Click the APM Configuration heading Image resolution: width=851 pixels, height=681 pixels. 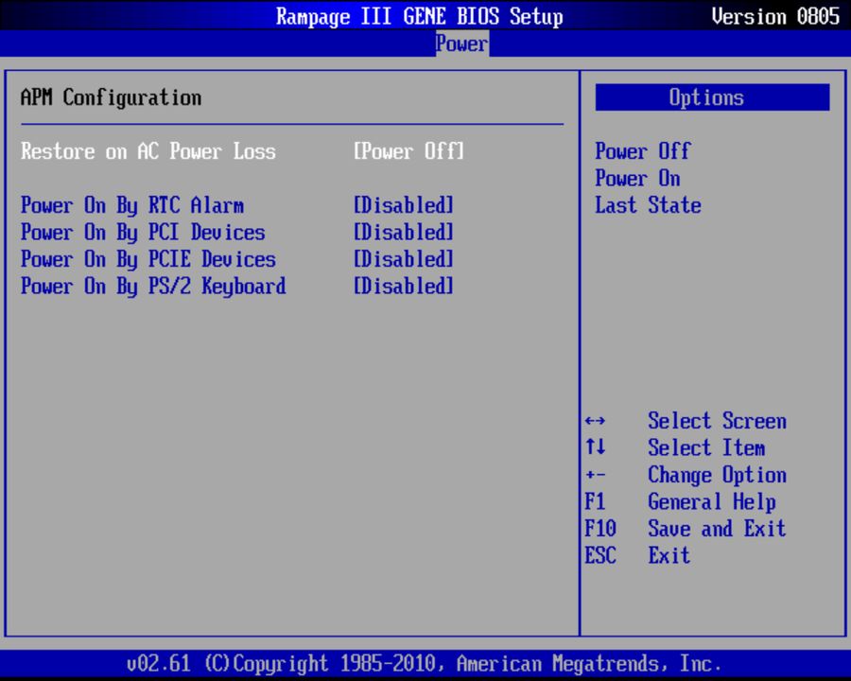[111, 97]
